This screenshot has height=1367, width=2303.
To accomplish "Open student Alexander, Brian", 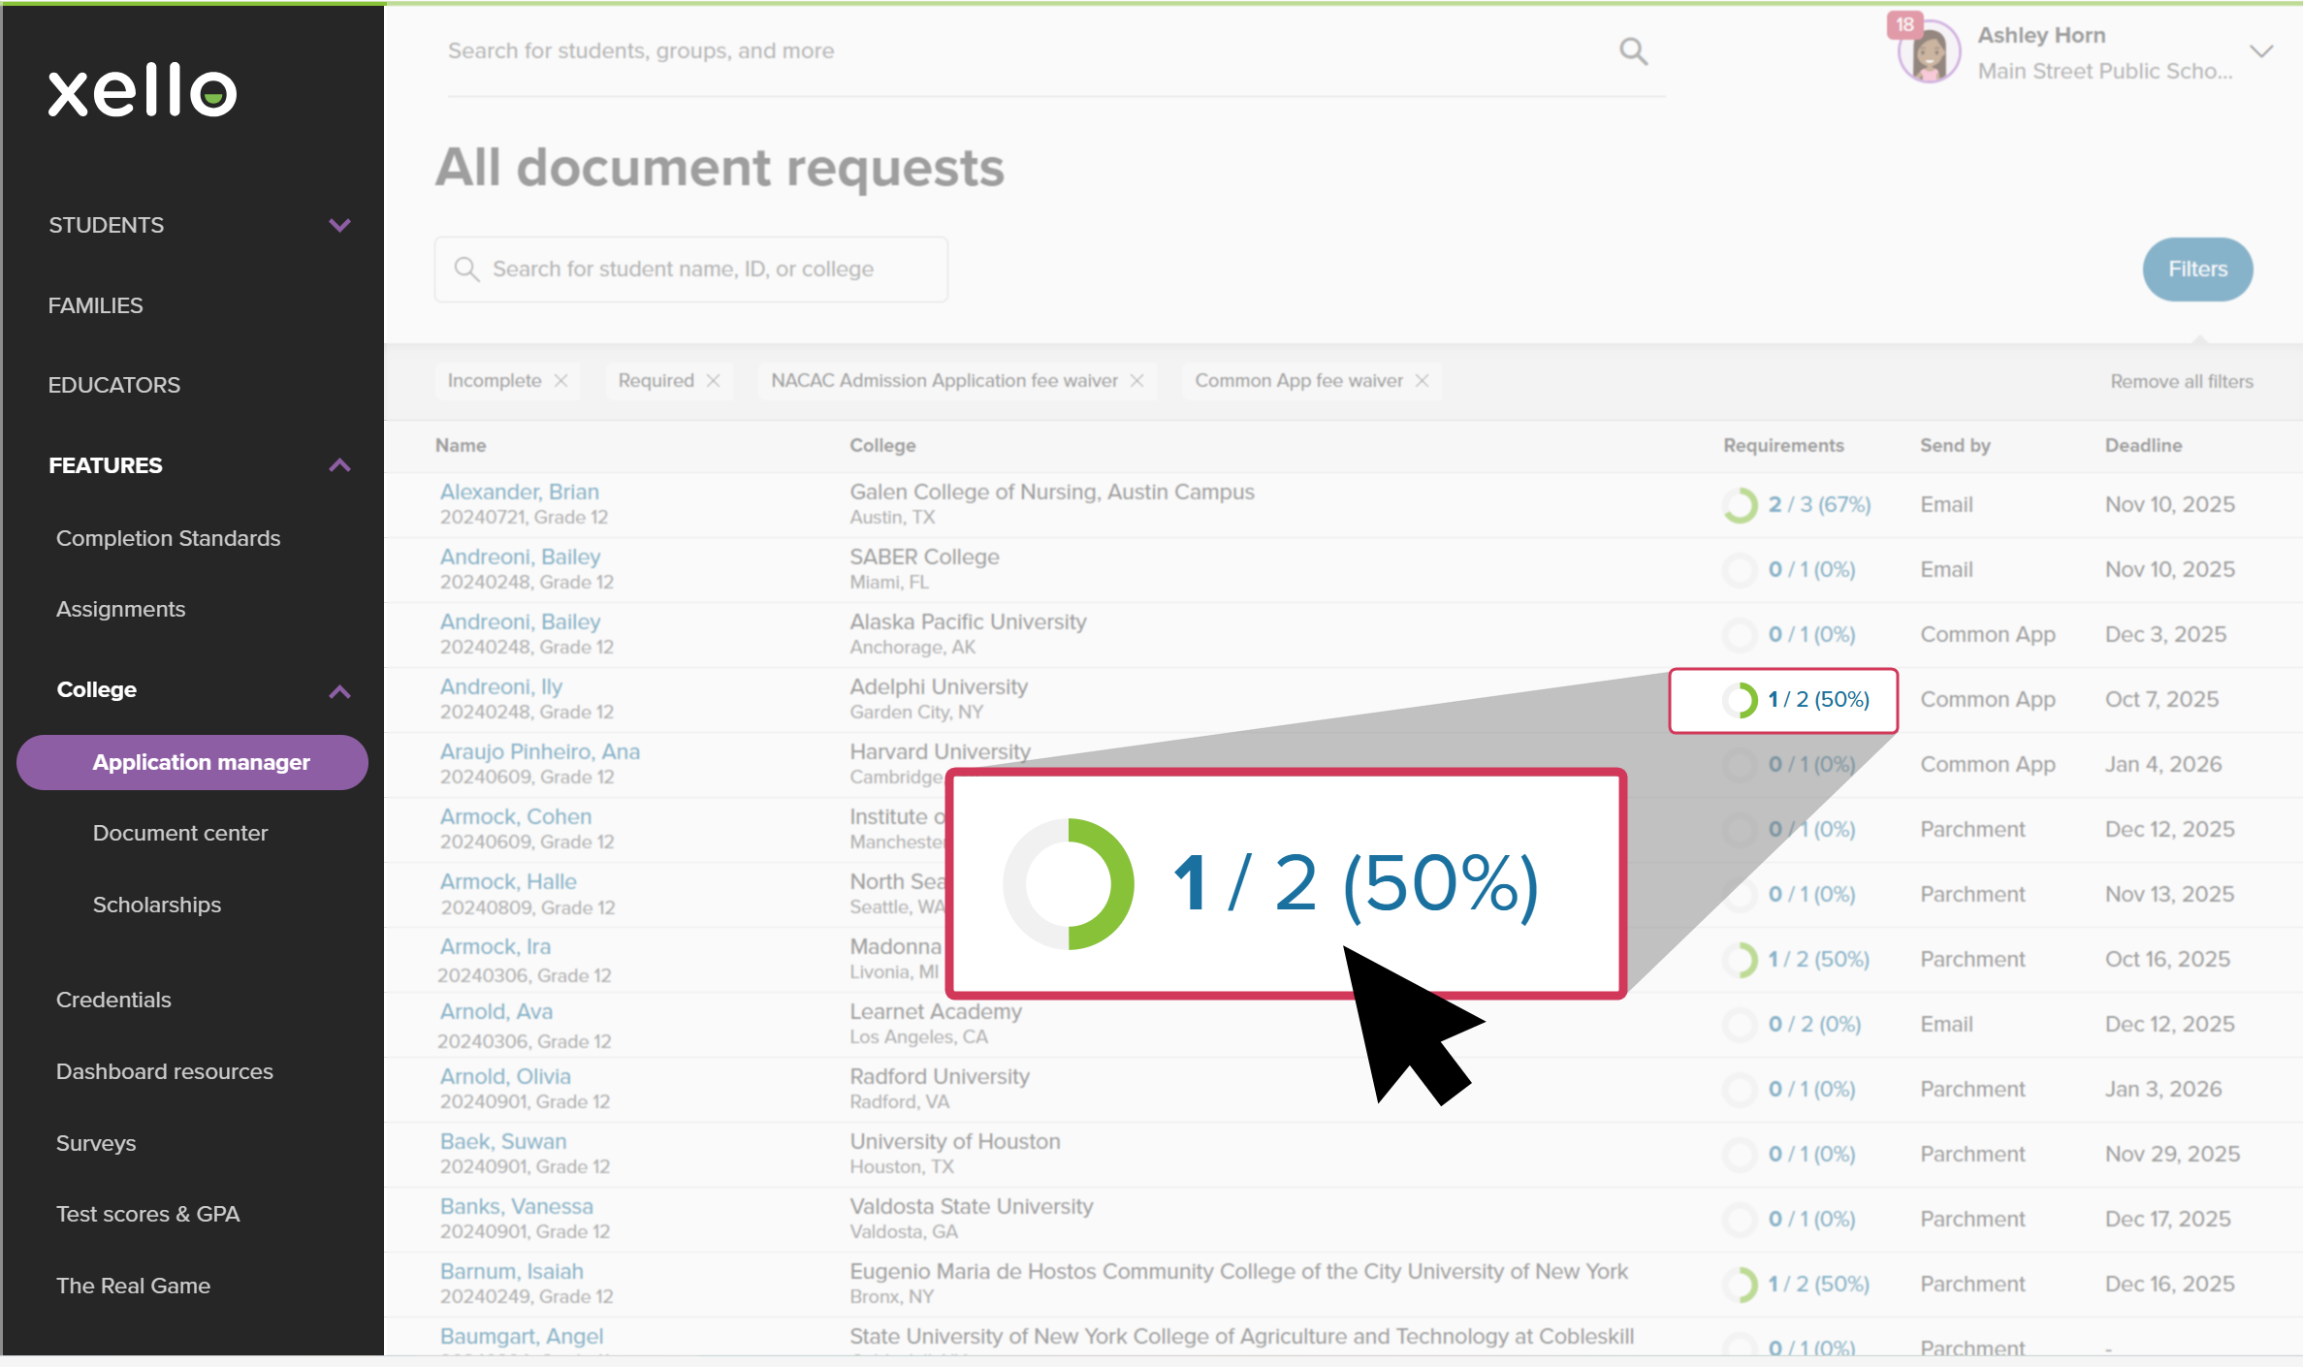I will (520, 492).
